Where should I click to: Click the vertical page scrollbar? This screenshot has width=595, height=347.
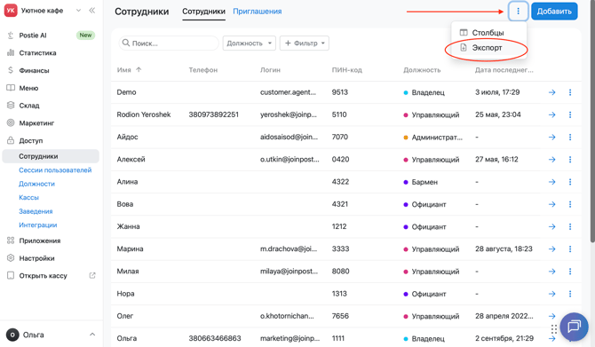pyautogui.click(x=592, y=122)
